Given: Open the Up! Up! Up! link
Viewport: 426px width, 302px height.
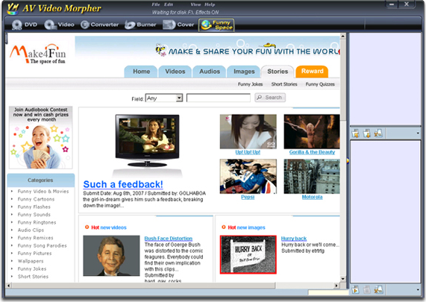Looking at the screenshot, I should point(248,152).
